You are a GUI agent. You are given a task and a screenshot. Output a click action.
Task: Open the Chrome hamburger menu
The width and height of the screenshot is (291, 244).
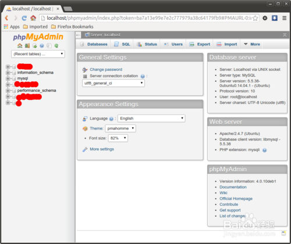pyautogui.click(x=285, y=18)
